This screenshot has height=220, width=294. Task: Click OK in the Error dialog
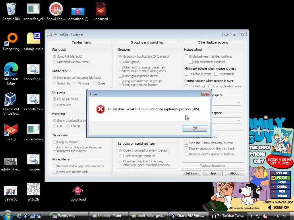195,128
